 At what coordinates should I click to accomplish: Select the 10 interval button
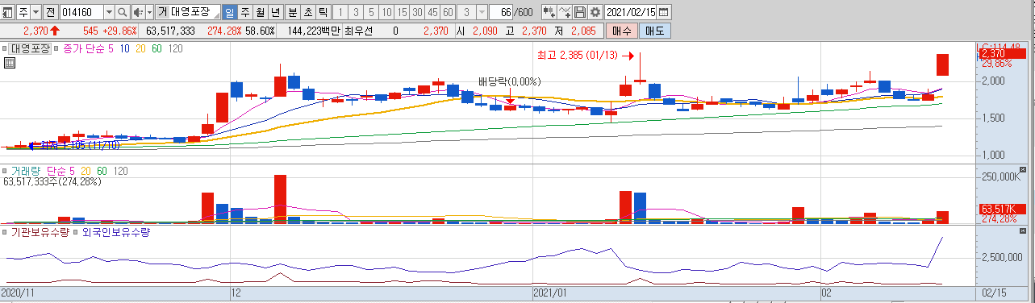[x=386, y=12]
